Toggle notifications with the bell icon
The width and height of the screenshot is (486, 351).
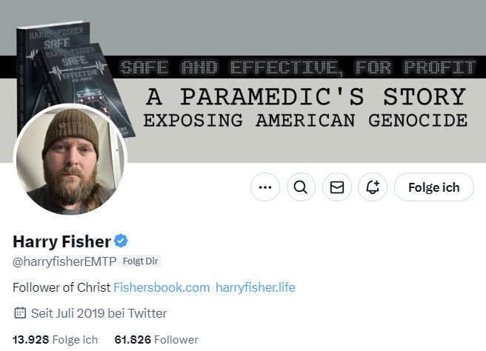(373, 187)
